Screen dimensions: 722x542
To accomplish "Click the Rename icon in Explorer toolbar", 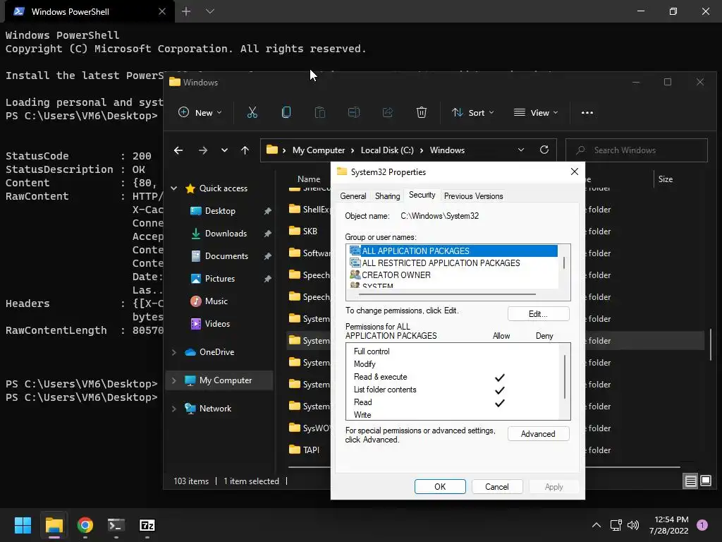I will click(x=354, y=112).
